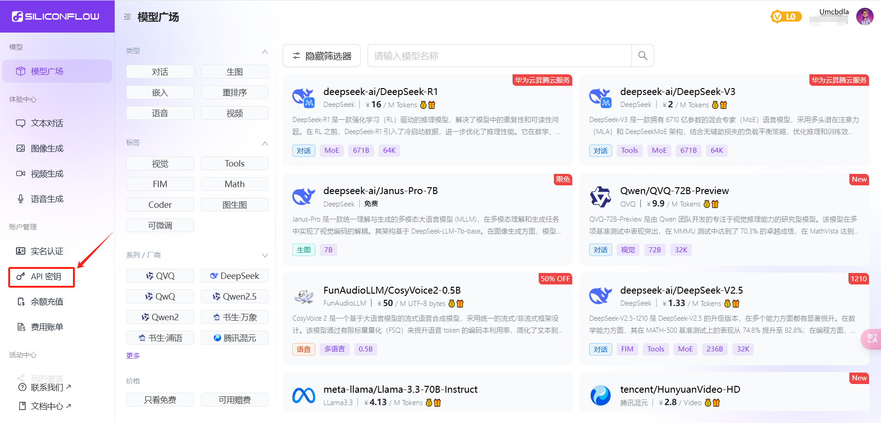The image size is (881, 423).
Task: Collapse the sidebar with hamburger icon
Action: 127,16
